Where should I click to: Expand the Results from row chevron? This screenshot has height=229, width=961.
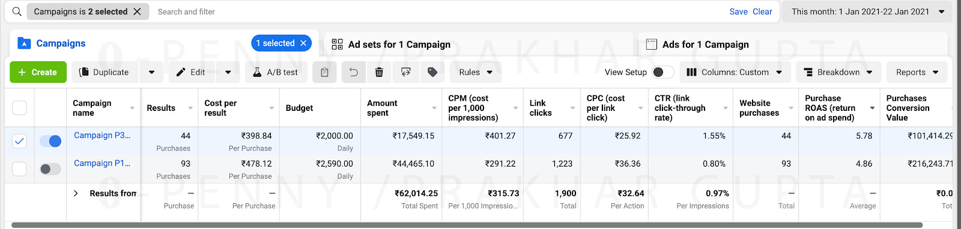(76, 193)
